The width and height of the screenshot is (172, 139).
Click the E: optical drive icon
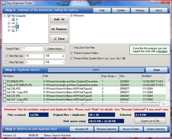coord(13,30)
